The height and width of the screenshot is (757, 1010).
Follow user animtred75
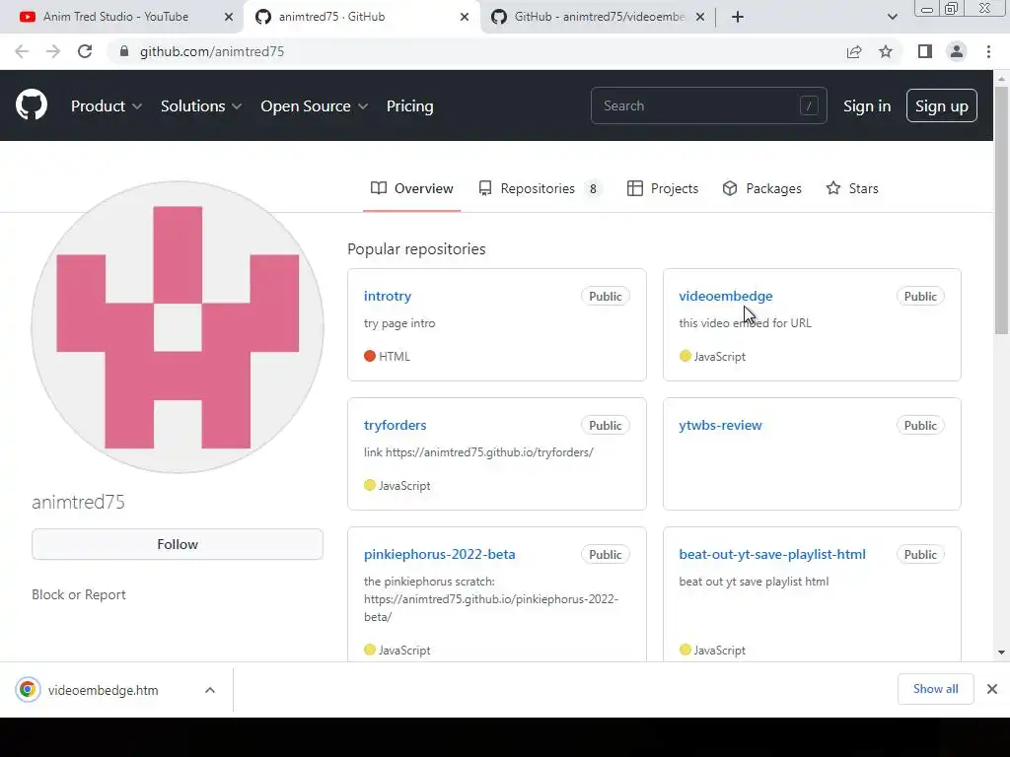178,544
